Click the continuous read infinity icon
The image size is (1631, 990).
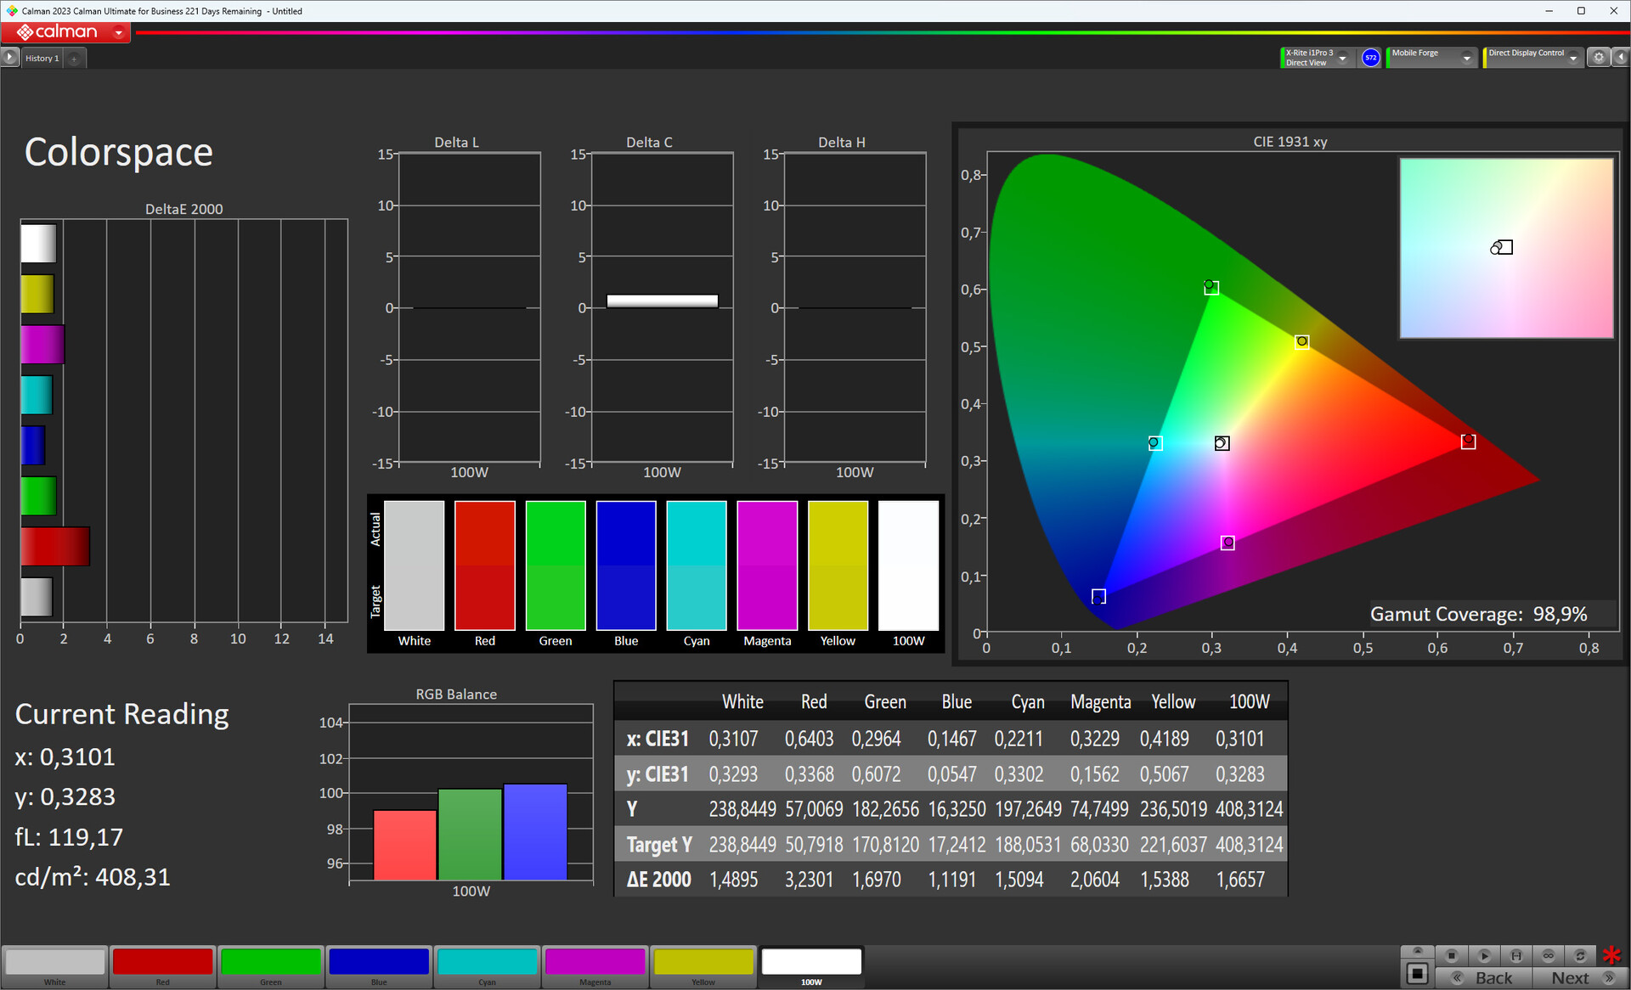(x=1549, y=955)
